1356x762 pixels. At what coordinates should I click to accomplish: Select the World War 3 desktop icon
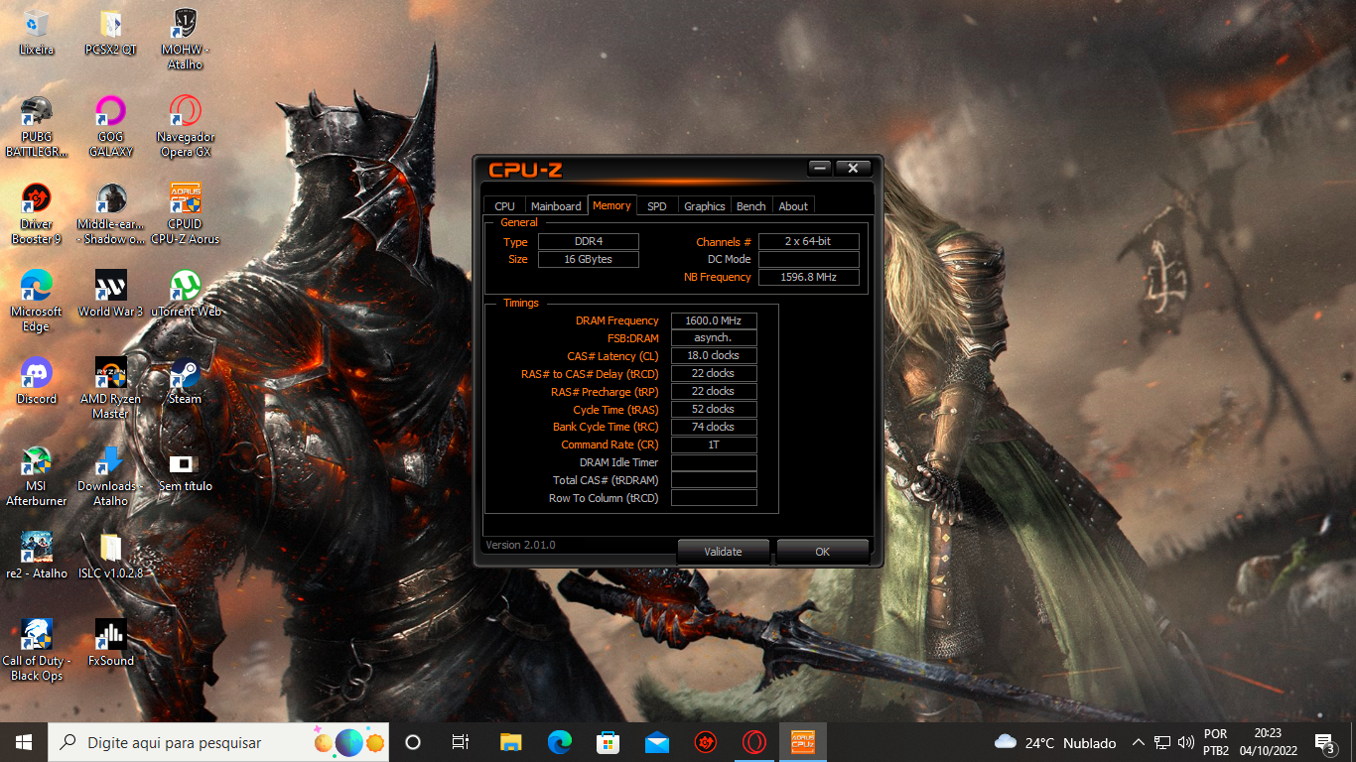110,295
